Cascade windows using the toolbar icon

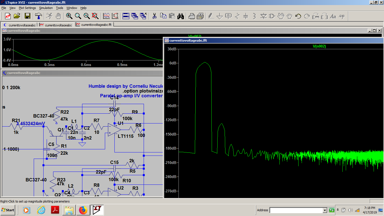click(135, 16)
